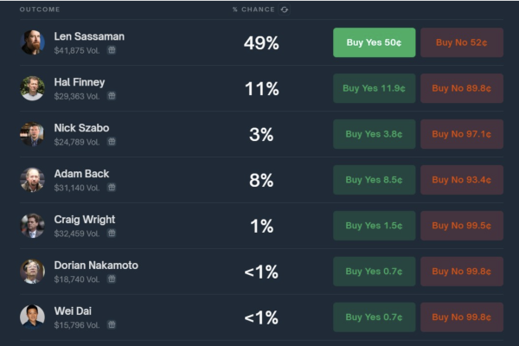Image resolution: width=519 pixels, height=346 pixels.
Task: Select Buy Yes 11.9¢ for Hal Finney
Action: (x=374, y=88)
